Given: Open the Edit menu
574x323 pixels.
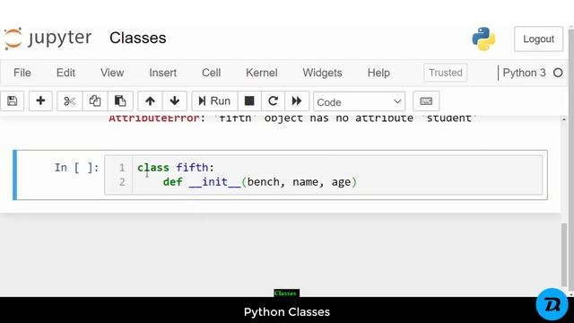Looking at the screenshot, I should coord(65,73).
